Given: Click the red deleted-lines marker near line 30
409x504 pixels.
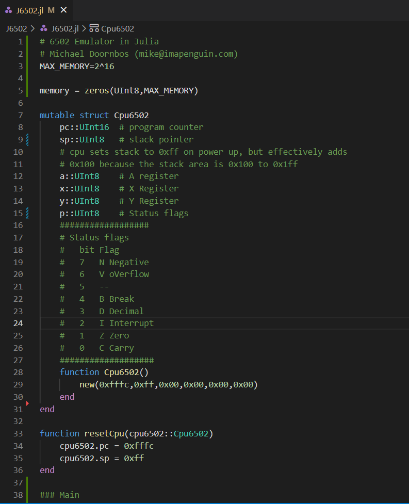Looking at the screenshot, I should 27,403.
